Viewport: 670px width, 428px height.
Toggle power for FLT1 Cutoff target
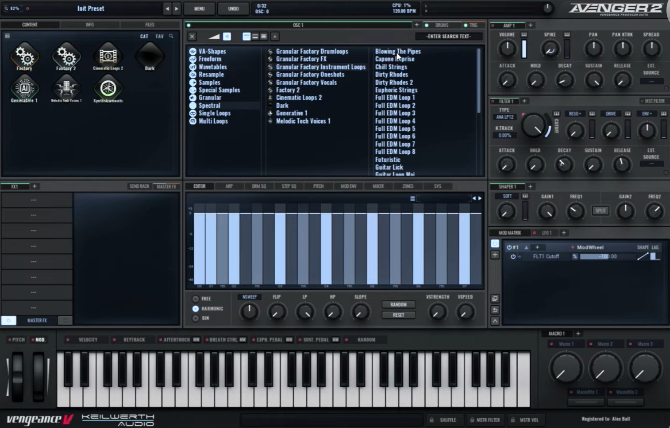point(513,257)
